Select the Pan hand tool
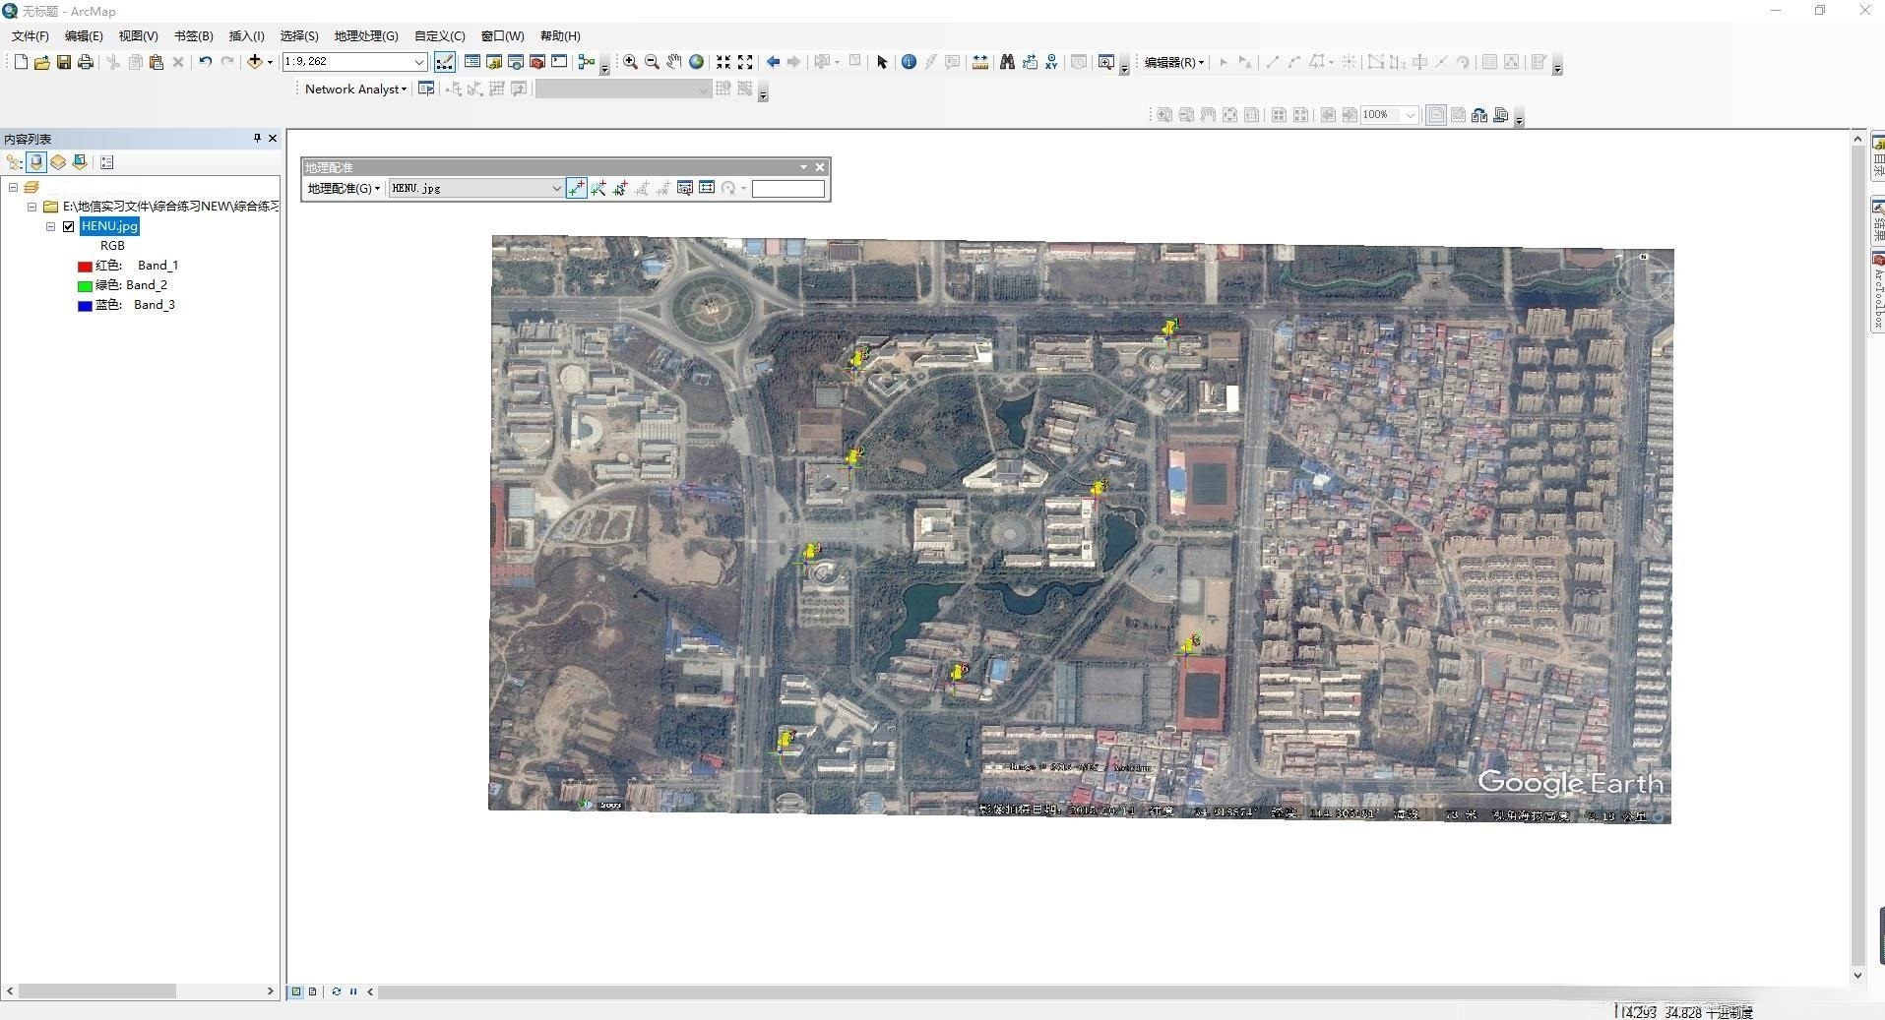The width and height of the screenshot is (1885, 1020). tap(673, 62)
